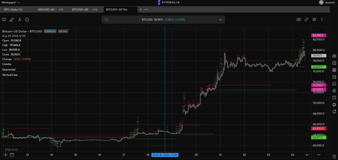
Task: Take a chart snapshot with camera icon
Action: pyautogui.click(x=298, y=20)
